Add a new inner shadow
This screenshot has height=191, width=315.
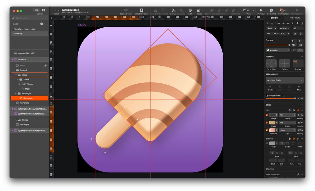pyautogui.click(x=302, y=174)
